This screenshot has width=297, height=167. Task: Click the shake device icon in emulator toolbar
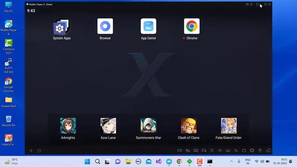point(252,150)
